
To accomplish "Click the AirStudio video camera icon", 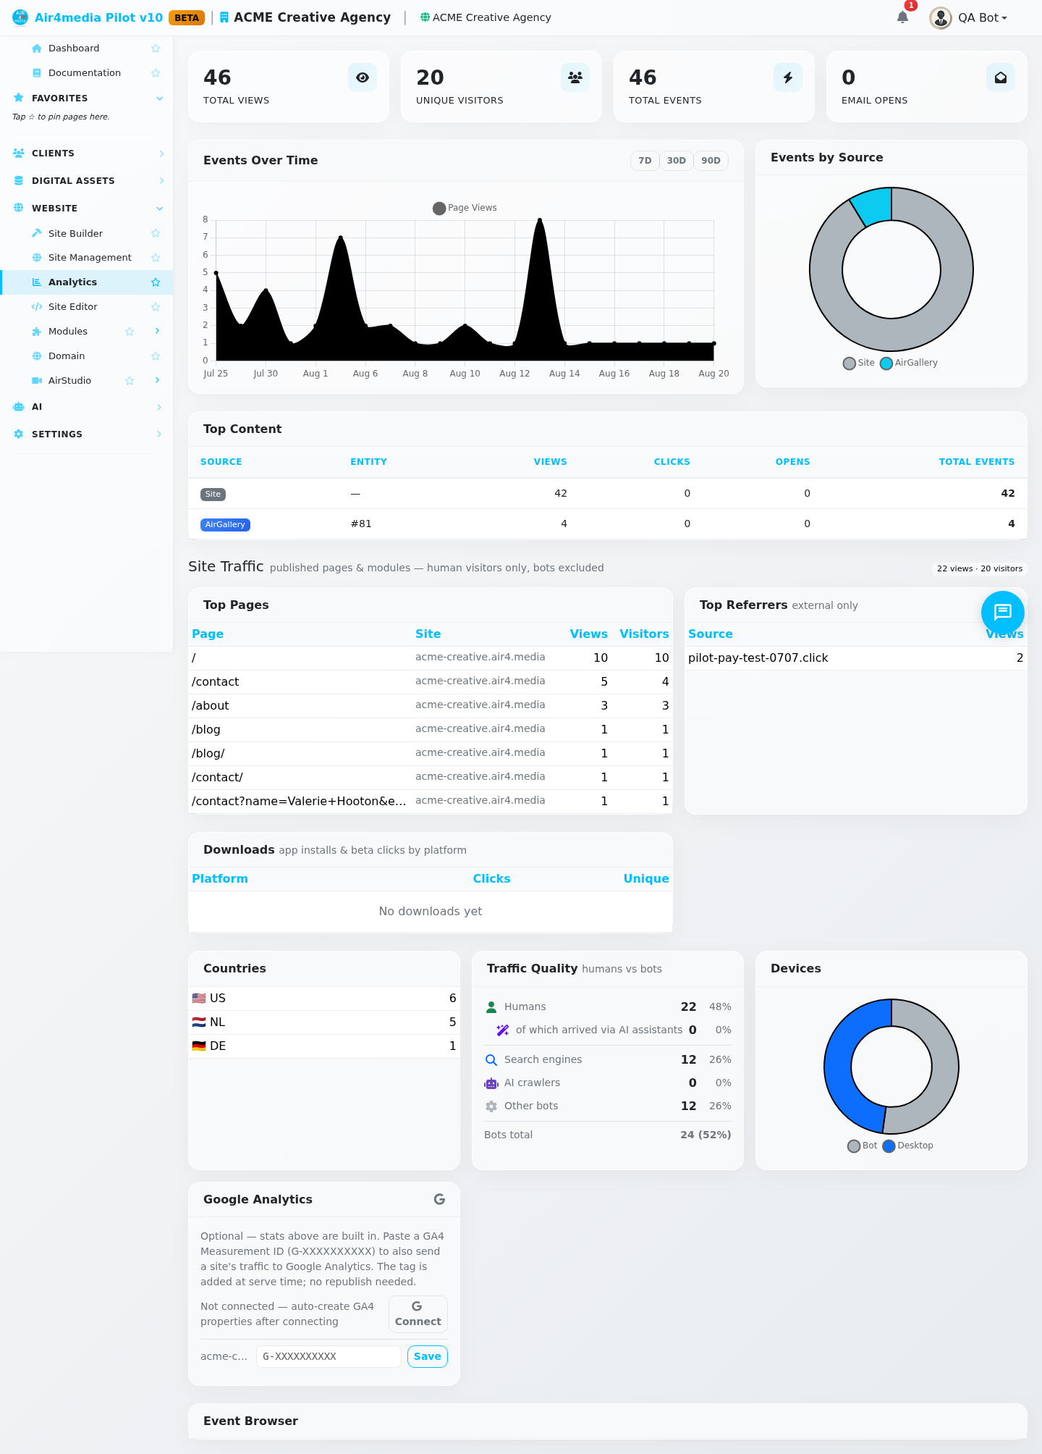I will [x=37, y=381].
